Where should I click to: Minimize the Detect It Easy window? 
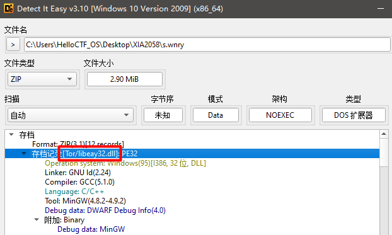coord(381,8)
